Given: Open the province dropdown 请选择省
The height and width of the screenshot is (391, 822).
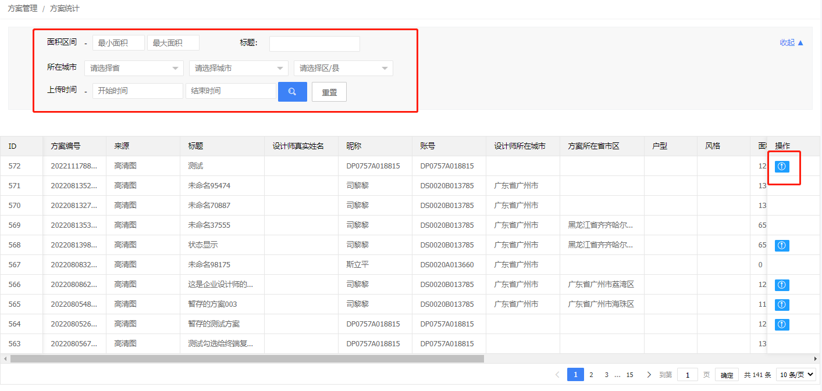Looking at the screenshot, I should (134, 69).
